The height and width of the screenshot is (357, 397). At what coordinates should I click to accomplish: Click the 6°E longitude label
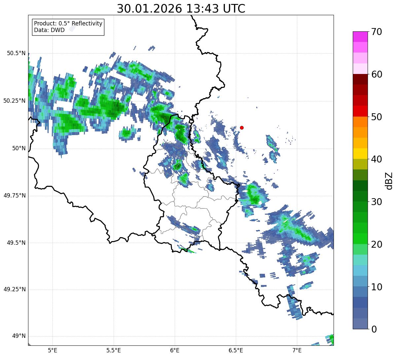click(175, 350)
